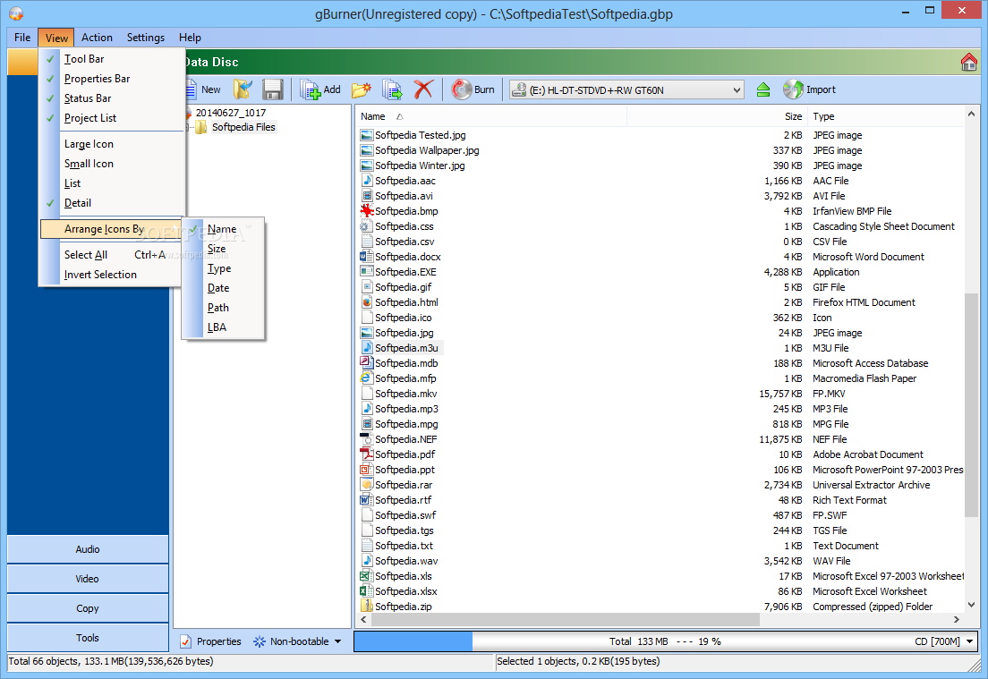Viewport: 988px width, 679px height.
Task: Click the new folder icon with star
Action: (361, 90)
